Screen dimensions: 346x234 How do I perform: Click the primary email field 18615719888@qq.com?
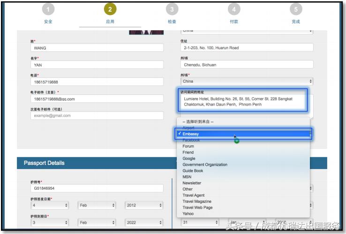pyautogui.click(x=97, y=99)
